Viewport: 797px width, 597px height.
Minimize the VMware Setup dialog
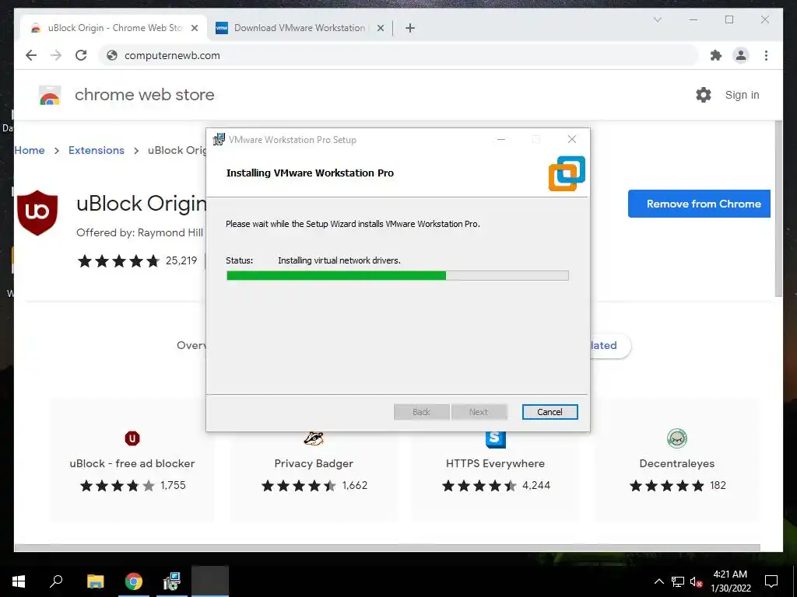point(500,139)
